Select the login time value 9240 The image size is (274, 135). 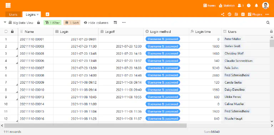pyautogui.click(x=205, y=68)
